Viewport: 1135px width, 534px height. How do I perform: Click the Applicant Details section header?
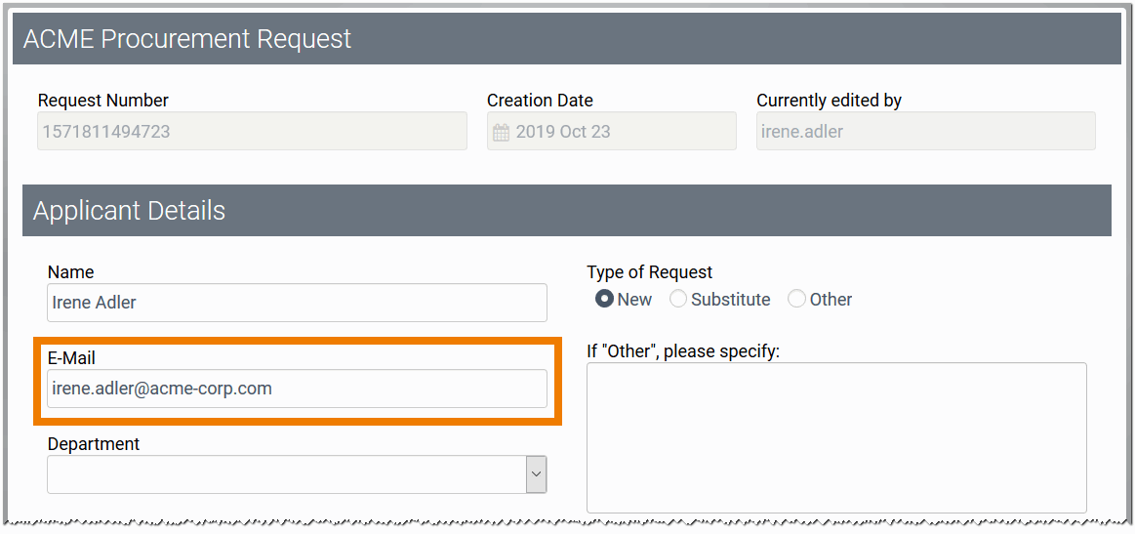click(x=130, y=211)
